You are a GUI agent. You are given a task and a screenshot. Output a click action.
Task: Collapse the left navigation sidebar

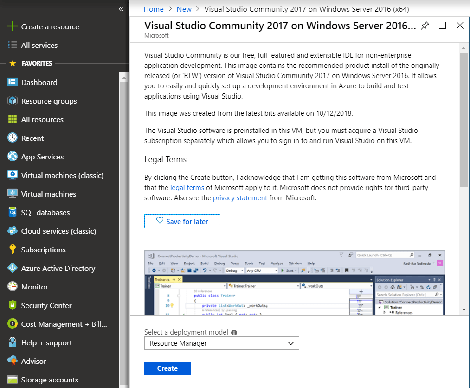pyautogui.click(x=121, y=8)
